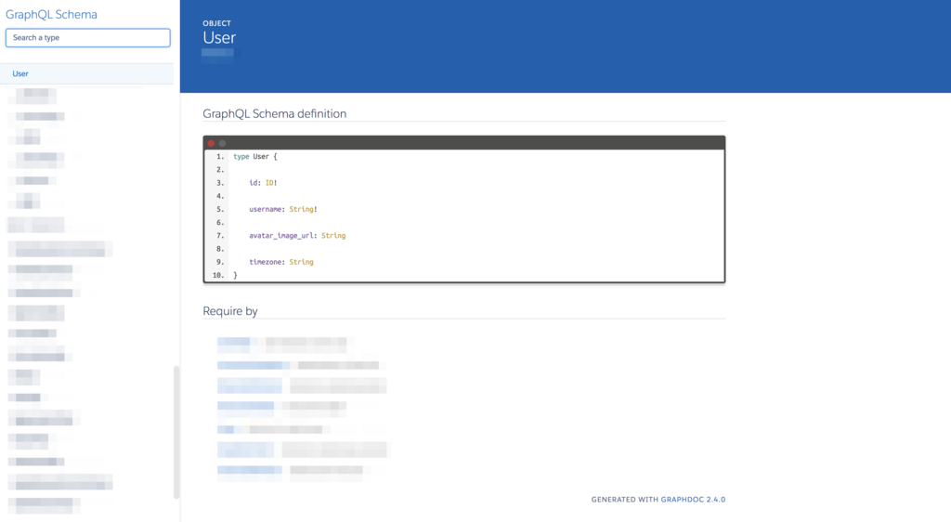This screenshot has height=522, width=951.
Task: Click the 'GraphQL Schema definition' heading
Action: coord(274,113)
